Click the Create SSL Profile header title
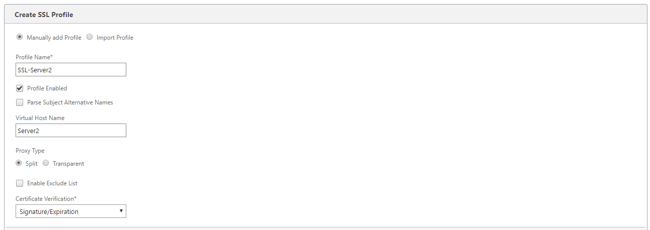The height and width of the screenshot is (230, 650). pyautogui.click(x=44, y=15)
